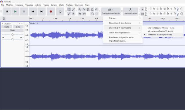Open the Strumenti menu
185x110 pixels.
coord(79,5)
